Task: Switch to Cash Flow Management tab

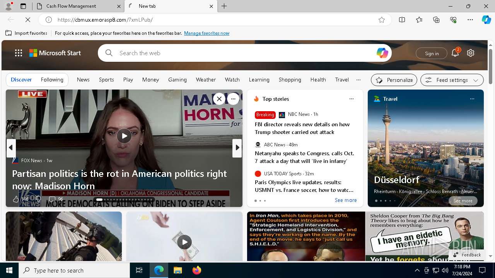Action: click(x=79, y=6)
